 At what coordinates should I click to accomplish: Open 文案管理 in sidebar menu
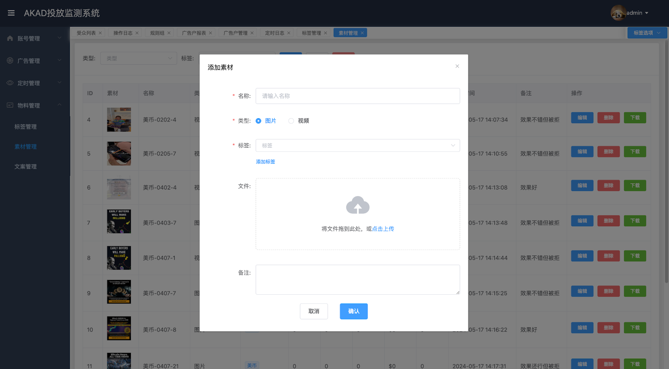(26, 167)
